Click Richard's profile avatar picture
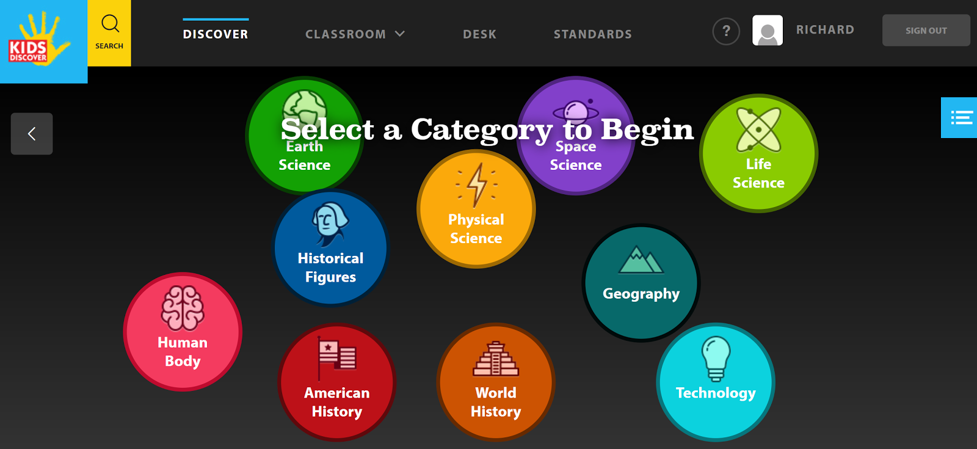This screenshot has height=449, width=977. click(x=768, y=31)
